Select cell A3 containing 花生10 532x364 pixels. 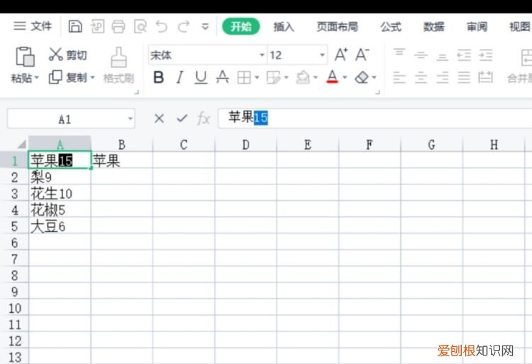point(60,194)
